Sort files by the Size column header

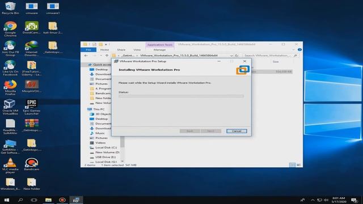[276, 62]
